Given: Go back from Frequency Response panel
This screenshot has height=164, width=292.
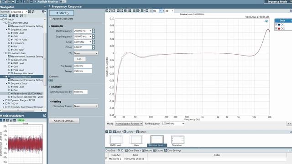Looking at the screenshot, I should pos(50,6).
